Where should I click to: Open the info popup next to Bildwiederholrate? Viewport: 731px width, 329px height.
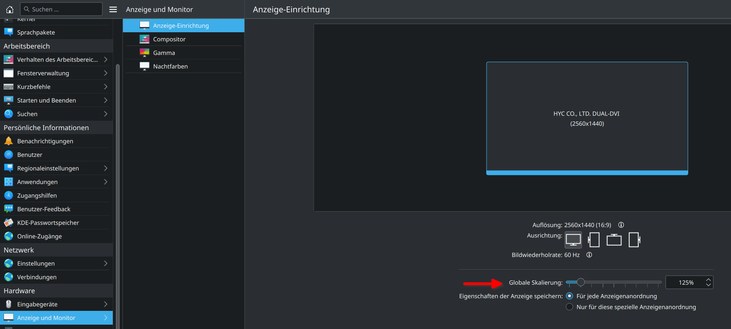tap(589, 255)
